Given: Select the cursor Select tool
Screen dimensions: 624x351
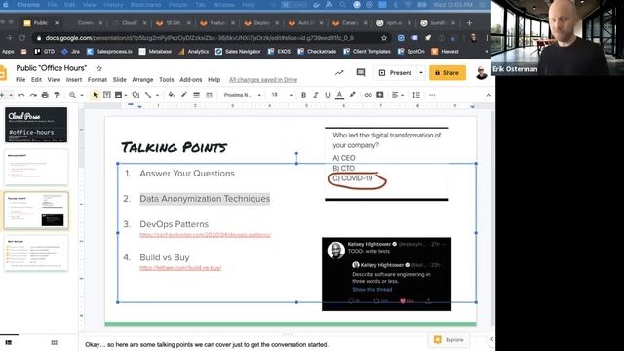Looking at the screenshot, I should click(95, 95).
